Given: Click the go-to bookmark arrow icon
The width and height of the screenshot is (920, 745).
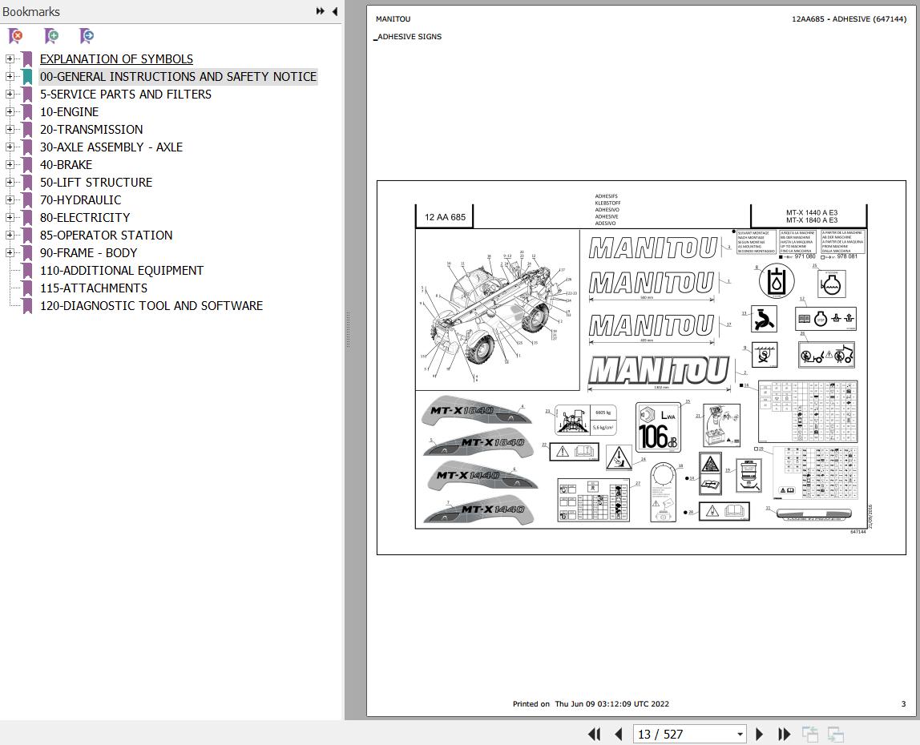Looking at the screenshot, I should point(87,36).
